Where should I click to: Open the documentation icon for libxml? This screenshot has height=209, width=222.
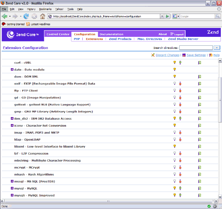pos(199,146)
